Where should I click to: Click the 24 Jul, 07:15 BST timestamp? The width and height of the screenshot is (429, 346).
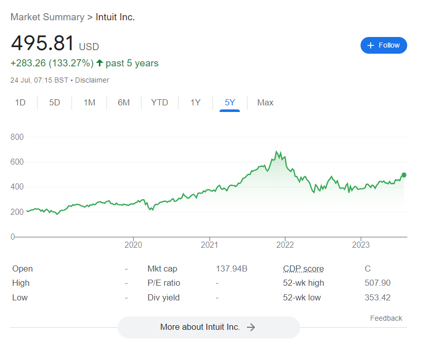39,80
